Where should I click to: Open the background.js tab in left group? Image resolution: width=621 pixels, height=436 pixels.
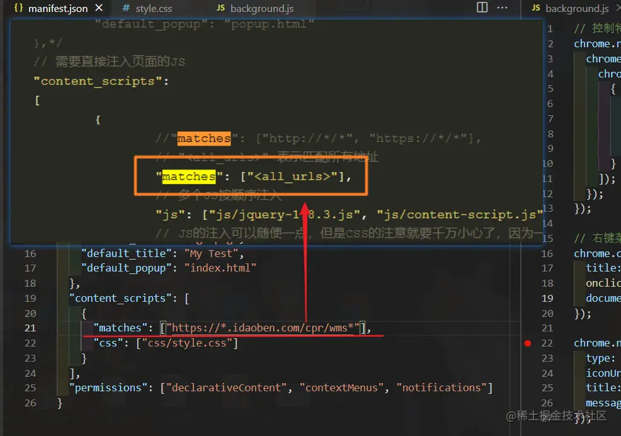(x=262, y=8)
